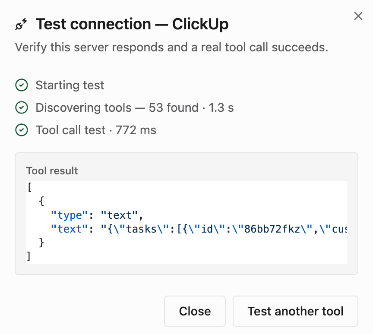Click the "type" key in JSON result
This screenshot has width=373, height=334.
point(66,215)
